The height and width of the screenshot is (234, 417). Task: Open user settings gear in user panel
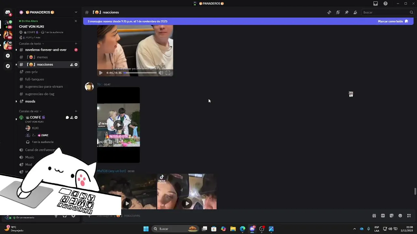pos(73,215)
